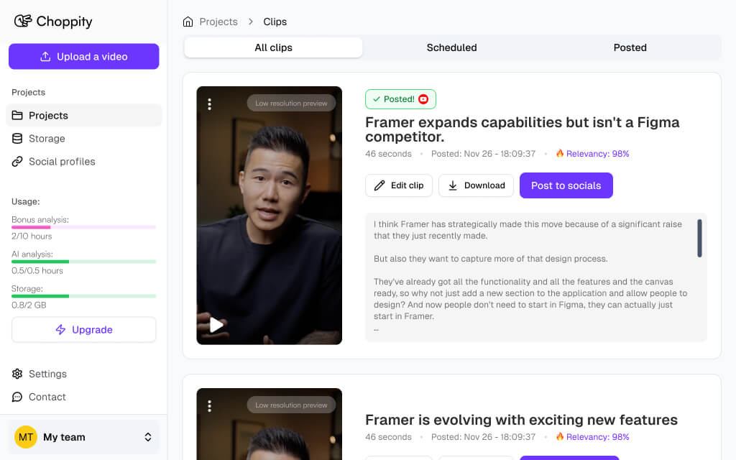Image resolution: width=736 pixels, height=460 pixels.
Task: Click second clip's Relevancy: 98% label
Action: click(592, 436)
